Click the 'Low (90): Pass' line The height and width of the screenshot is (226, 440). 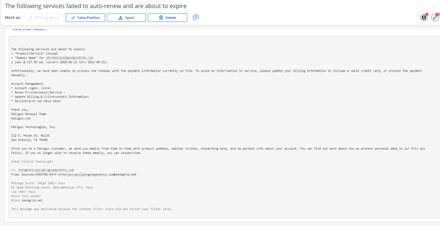[23, 192]
